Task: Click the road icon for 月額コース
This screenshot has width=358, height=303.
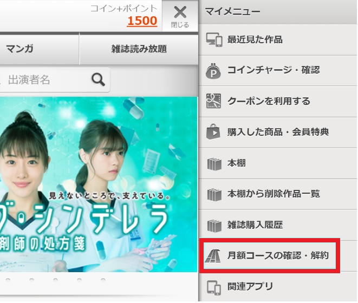Action: point(213,256)
